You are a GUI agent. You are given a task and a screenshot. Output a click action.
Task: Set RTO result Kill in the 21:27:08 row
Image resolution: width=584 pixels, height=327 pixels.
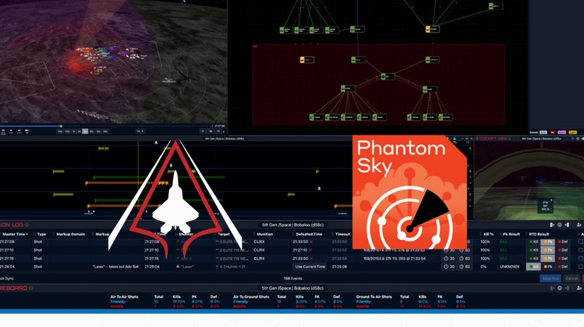coord(533,242)
